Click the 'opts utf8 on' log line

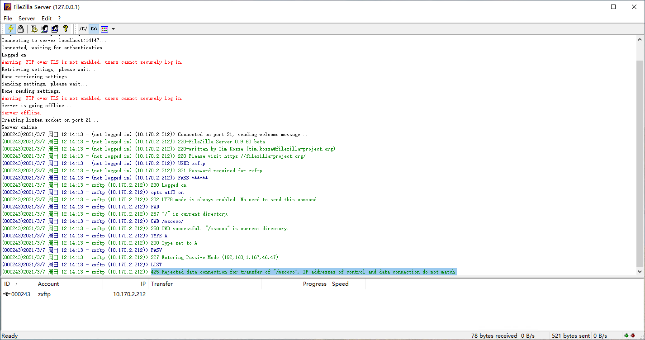tap(93, 192)
